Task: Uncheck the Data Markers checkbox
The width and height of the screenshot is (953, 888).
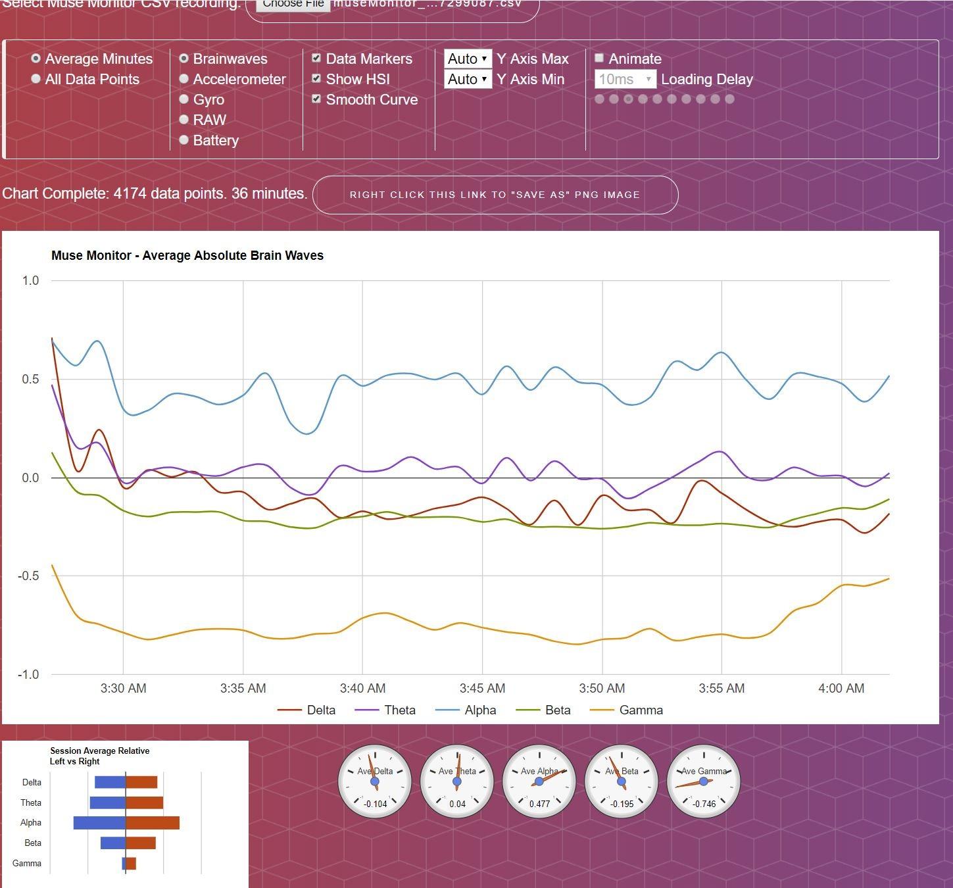Action: pyautogui.click(x=316, y=59)
